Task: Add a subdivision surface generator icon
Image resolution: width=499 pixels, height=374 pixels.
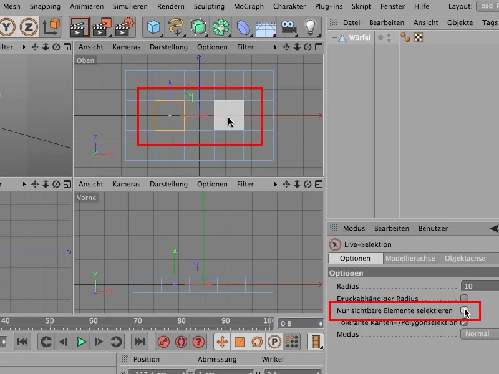Action: (x=198, y=27)
